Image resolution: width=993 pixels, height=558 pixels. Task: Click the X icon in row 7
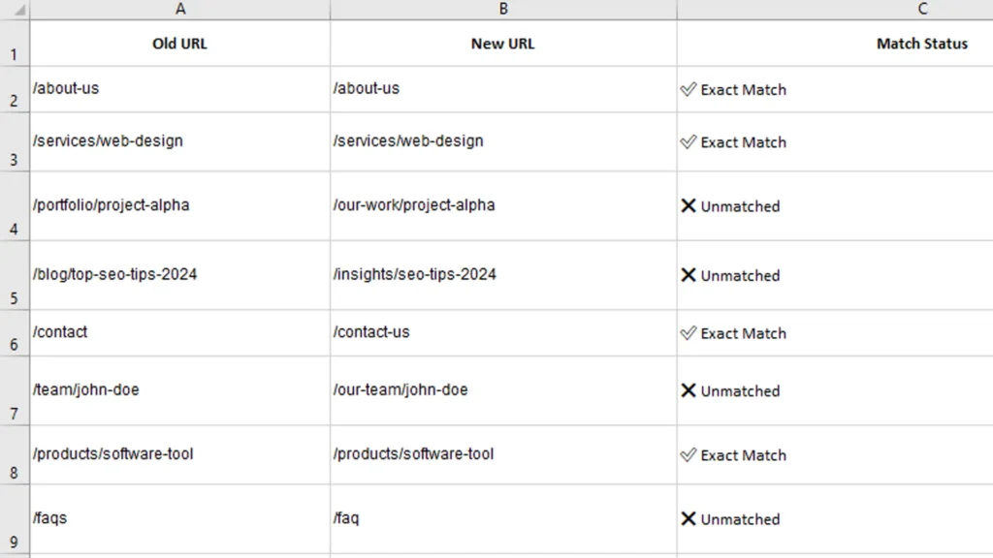(x=689, y=390)
